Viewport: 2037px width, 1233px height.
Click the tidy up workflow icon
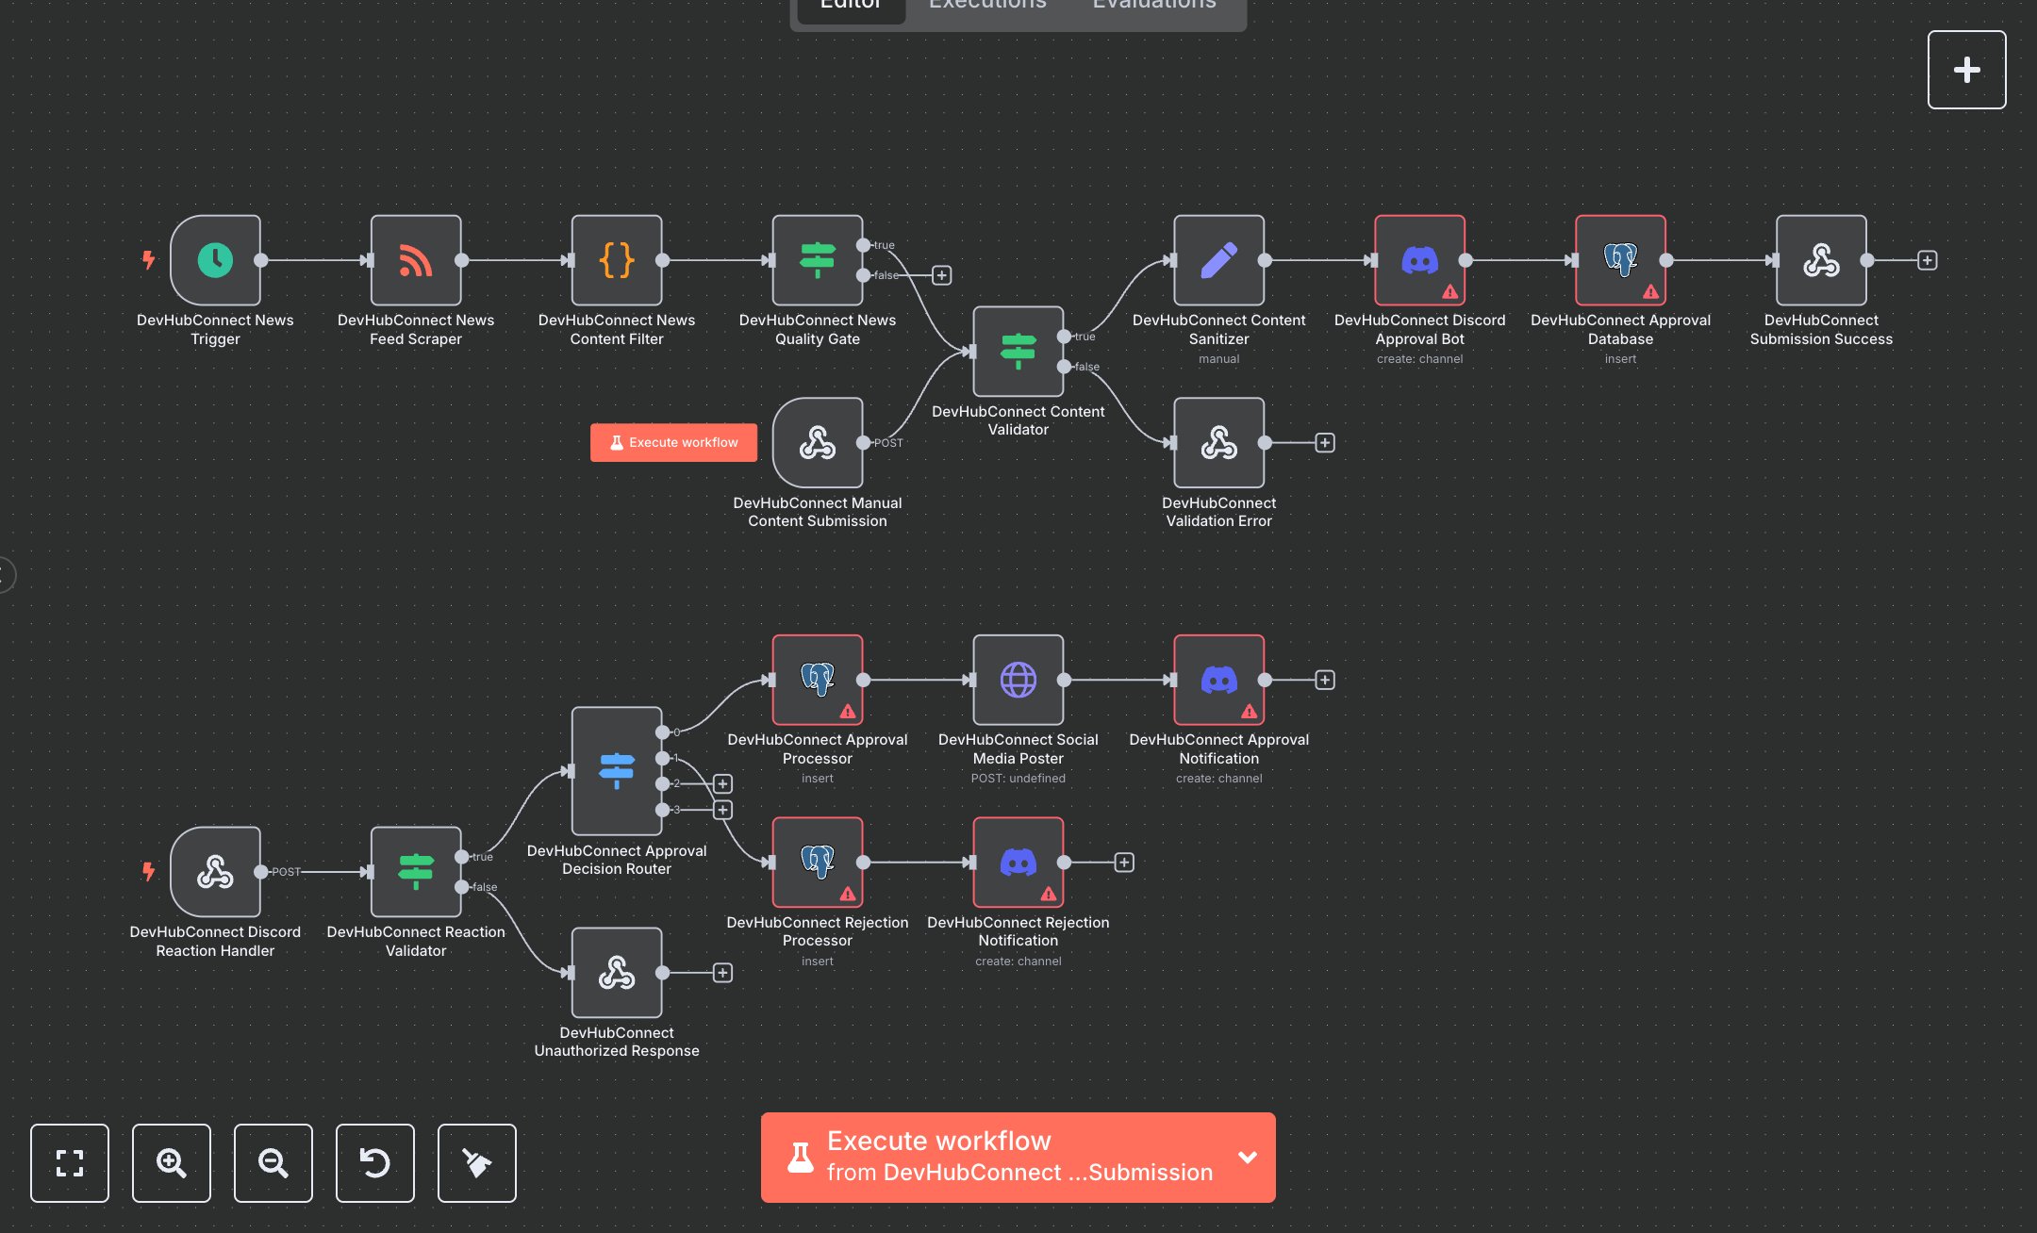click(x=476, y=1163)
